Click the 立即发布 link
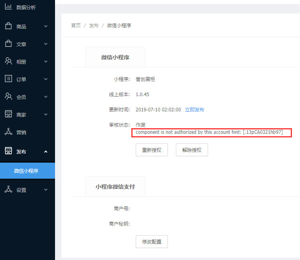Screen dimensions: 300x260 tap(195, 110)
